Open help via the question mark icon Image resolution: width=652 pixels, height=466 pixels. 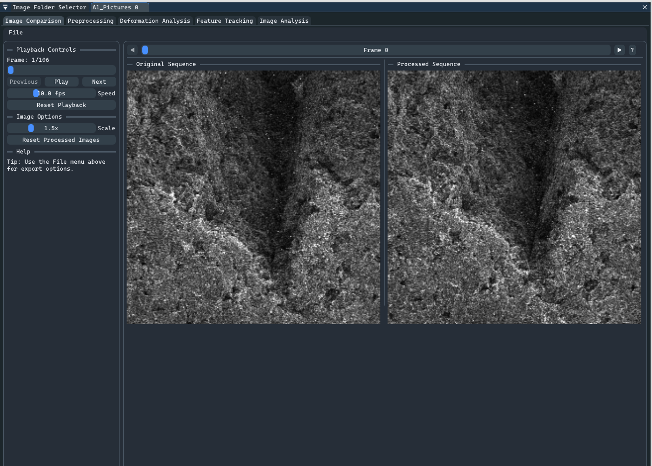click(632, 50)
